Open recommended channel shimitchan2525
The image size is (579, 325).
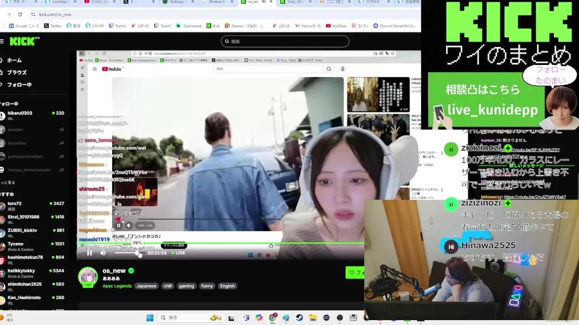coord(33,287)
